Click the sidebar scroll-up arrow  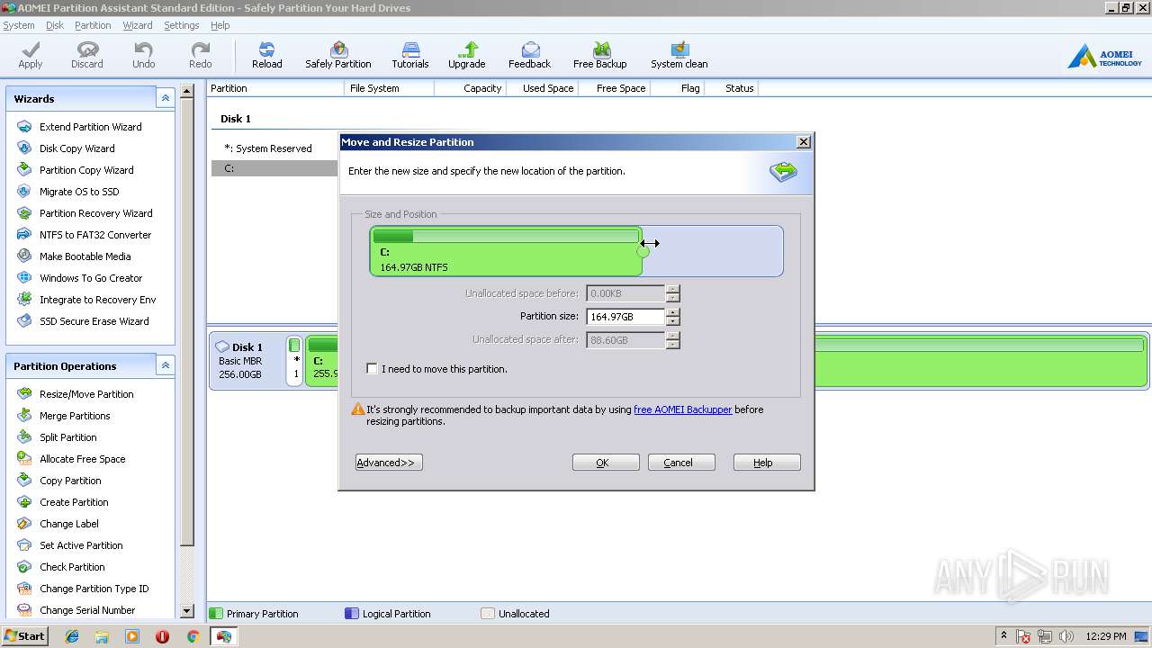(187, 91)
